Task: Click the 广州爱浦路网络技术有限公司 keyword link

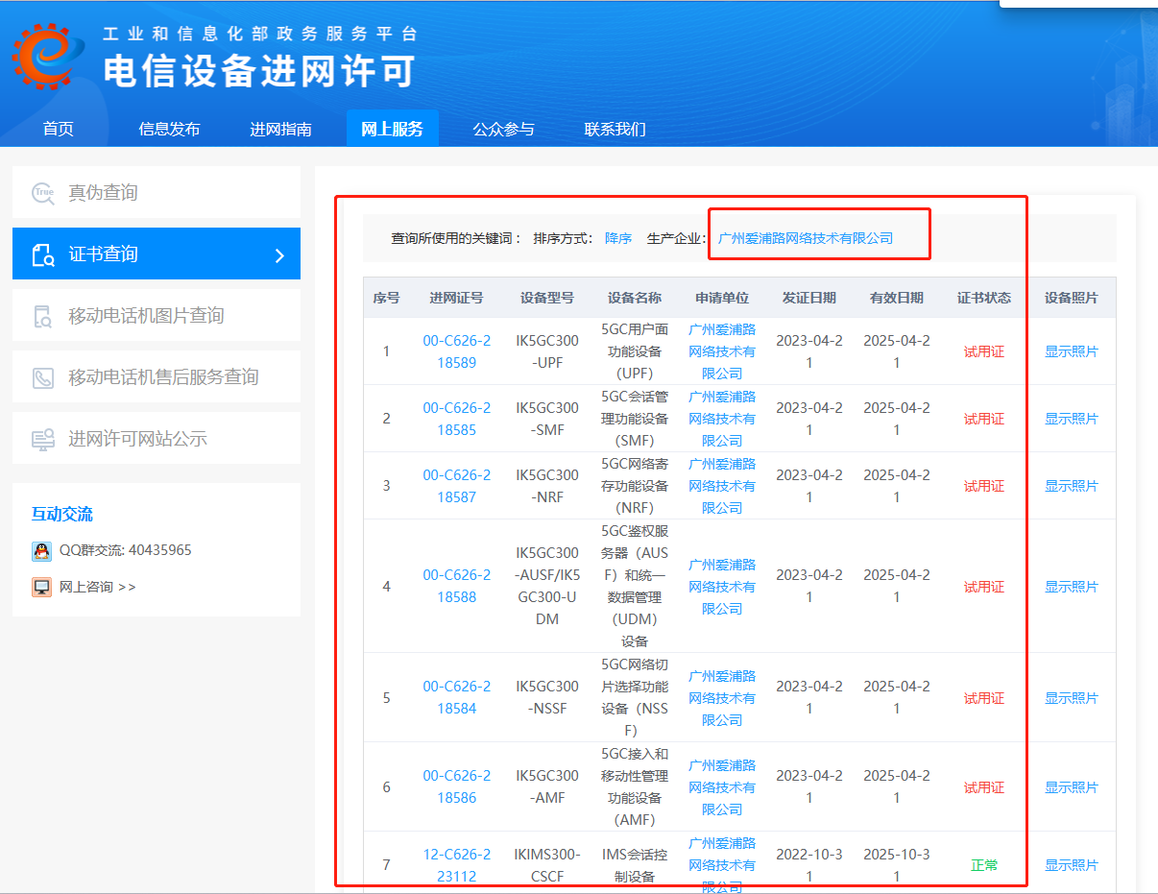Action: point(806,238)
